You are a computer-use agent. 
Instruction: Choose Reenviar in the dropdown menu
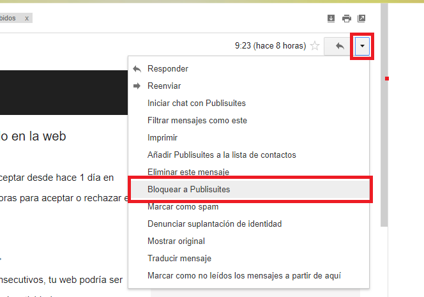[164, 86]
